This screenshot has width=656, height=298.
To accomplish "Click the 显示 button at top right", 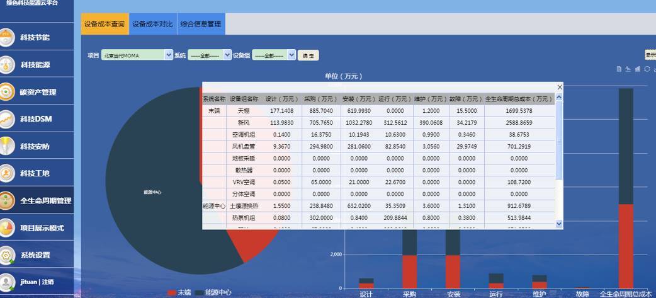I will (650, 55).
